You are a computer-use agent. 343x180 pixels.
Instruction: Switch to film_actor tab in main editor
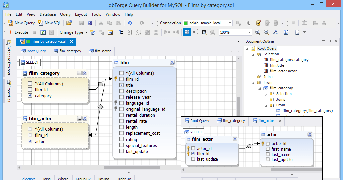(x=100, y=51)
